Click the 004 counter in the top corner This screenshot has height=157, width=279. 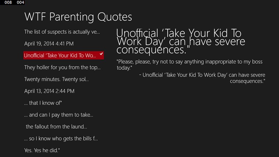click(21, 3)
